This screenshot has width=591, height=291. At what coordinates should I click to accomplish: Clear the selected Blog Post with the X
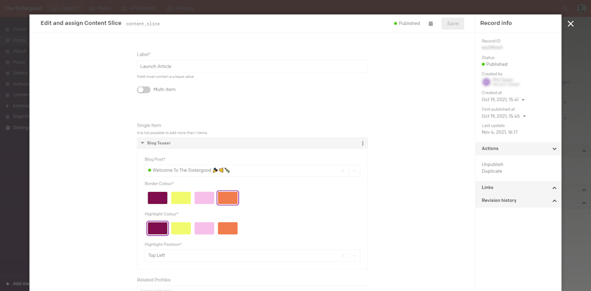click(x=343, y=170)
